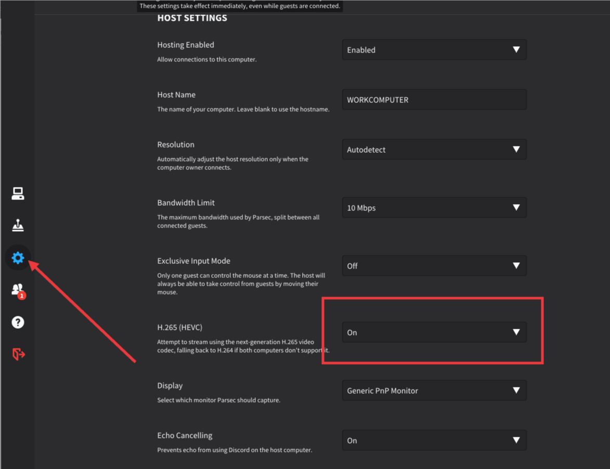Click the H.265 (HEVC) setting label
610x469 pixels.
tap(179, 327)
